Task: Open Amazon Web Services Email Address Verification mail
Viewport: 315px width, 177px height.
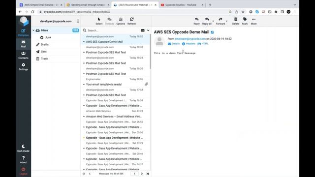Action: tap(115, 114)
